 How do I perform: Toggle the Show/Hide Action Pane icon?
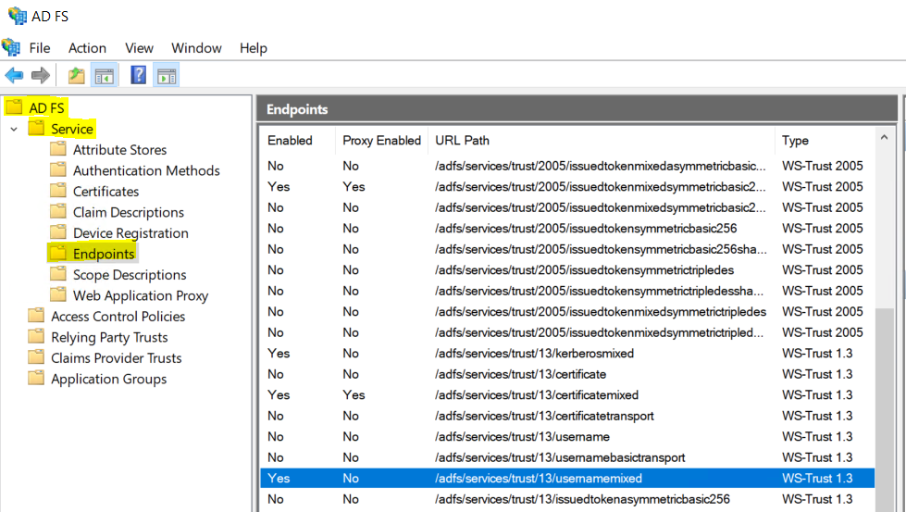tap(167, 75)
